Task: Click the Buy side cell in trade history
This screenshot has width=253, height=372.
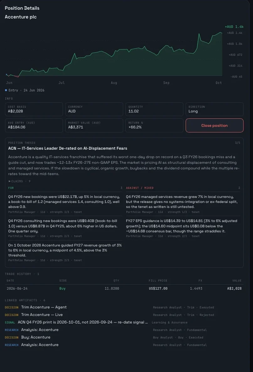Action: pos(62,288)
